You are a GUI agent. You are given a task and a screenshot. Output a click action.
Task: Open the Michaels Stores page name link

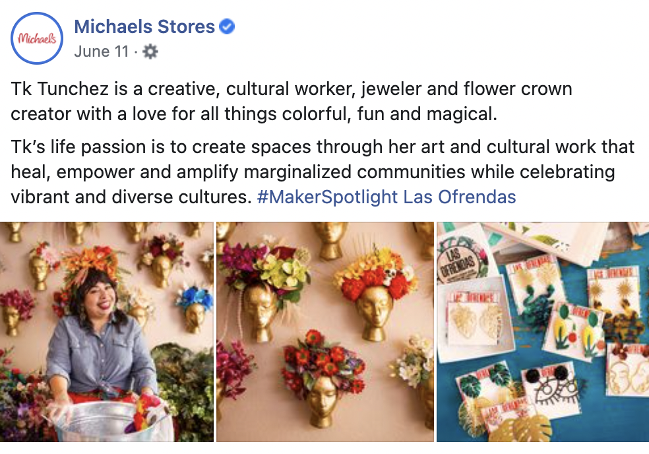[144, 27]
